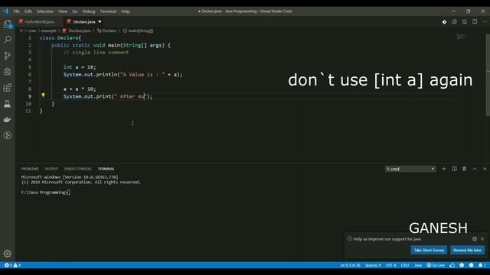Click 'com' breadcrumb segment
Image resolution: width=490 pixels, height=275 pixels.
click(x=32, y=31)
